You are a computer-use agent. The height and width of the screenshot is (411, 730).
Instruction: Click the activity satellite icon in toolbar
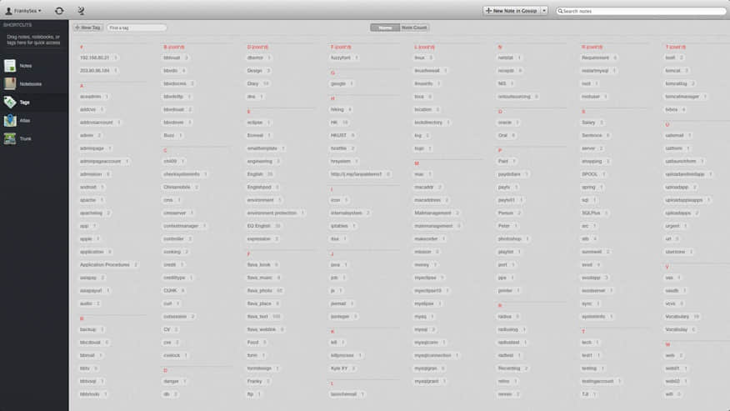(81, 11)
